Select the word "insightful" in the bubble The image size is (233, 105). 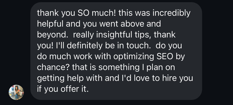coord(114,35)
